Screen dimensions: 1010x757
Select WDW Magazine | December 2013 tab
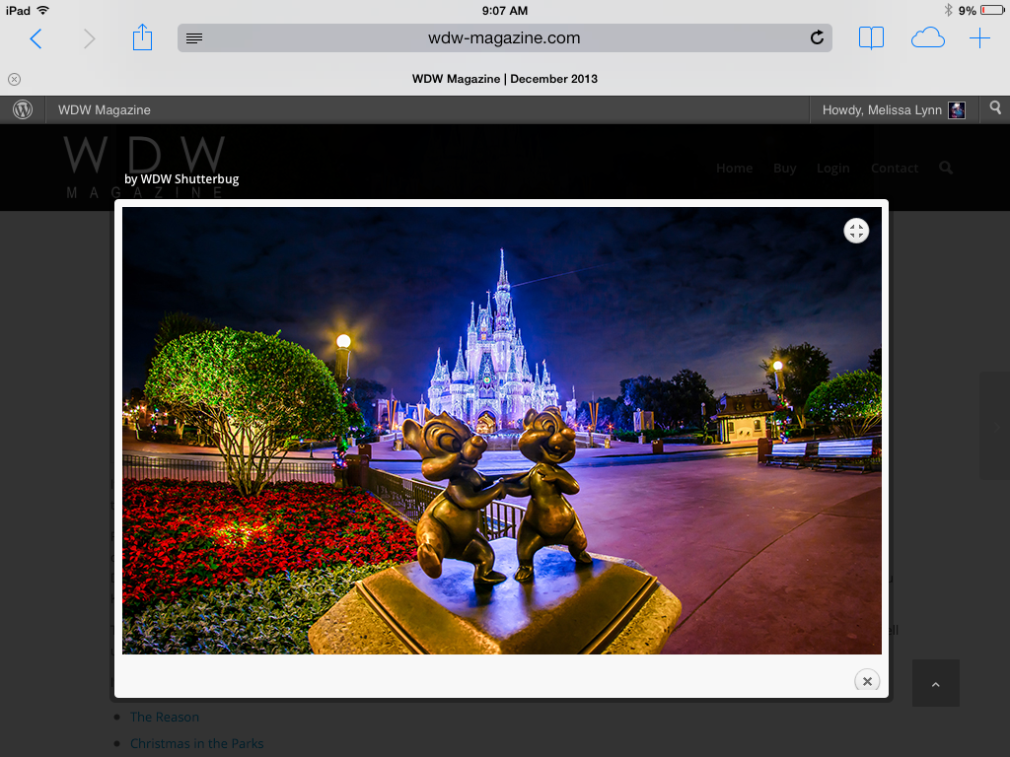click(x=505, y=79)
